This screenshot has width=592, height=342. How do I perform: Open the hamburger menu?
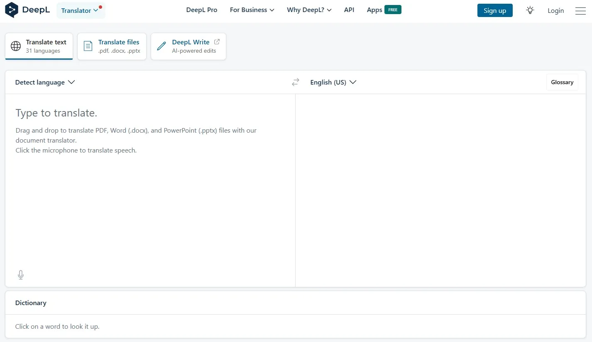(x=580, y=11)
